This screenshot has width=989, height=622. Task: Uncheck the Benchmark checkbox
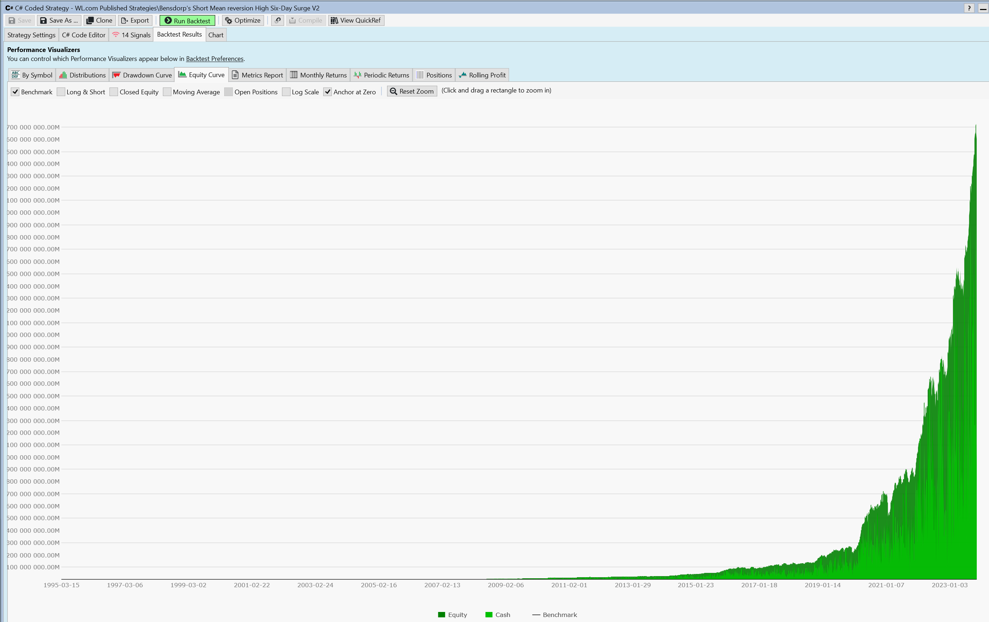coord(15,92)
